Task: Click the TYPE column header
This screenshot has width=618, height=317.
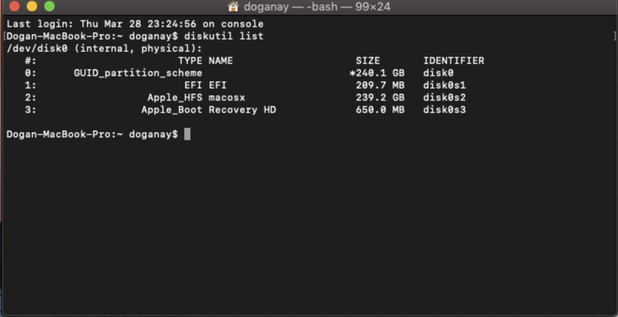Action: click(190, 60)
